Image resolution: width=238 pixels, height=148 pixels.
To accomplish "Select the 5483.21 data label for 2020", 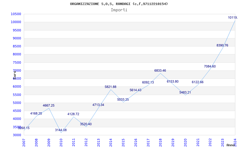I will (185, 92).
